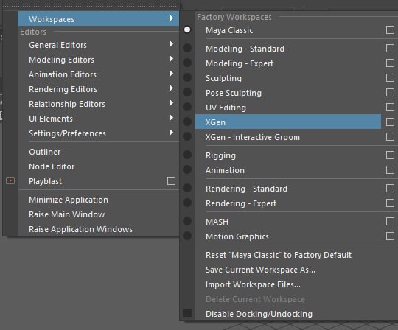Open option box beside Sculpting workspace

coord(390,77)
